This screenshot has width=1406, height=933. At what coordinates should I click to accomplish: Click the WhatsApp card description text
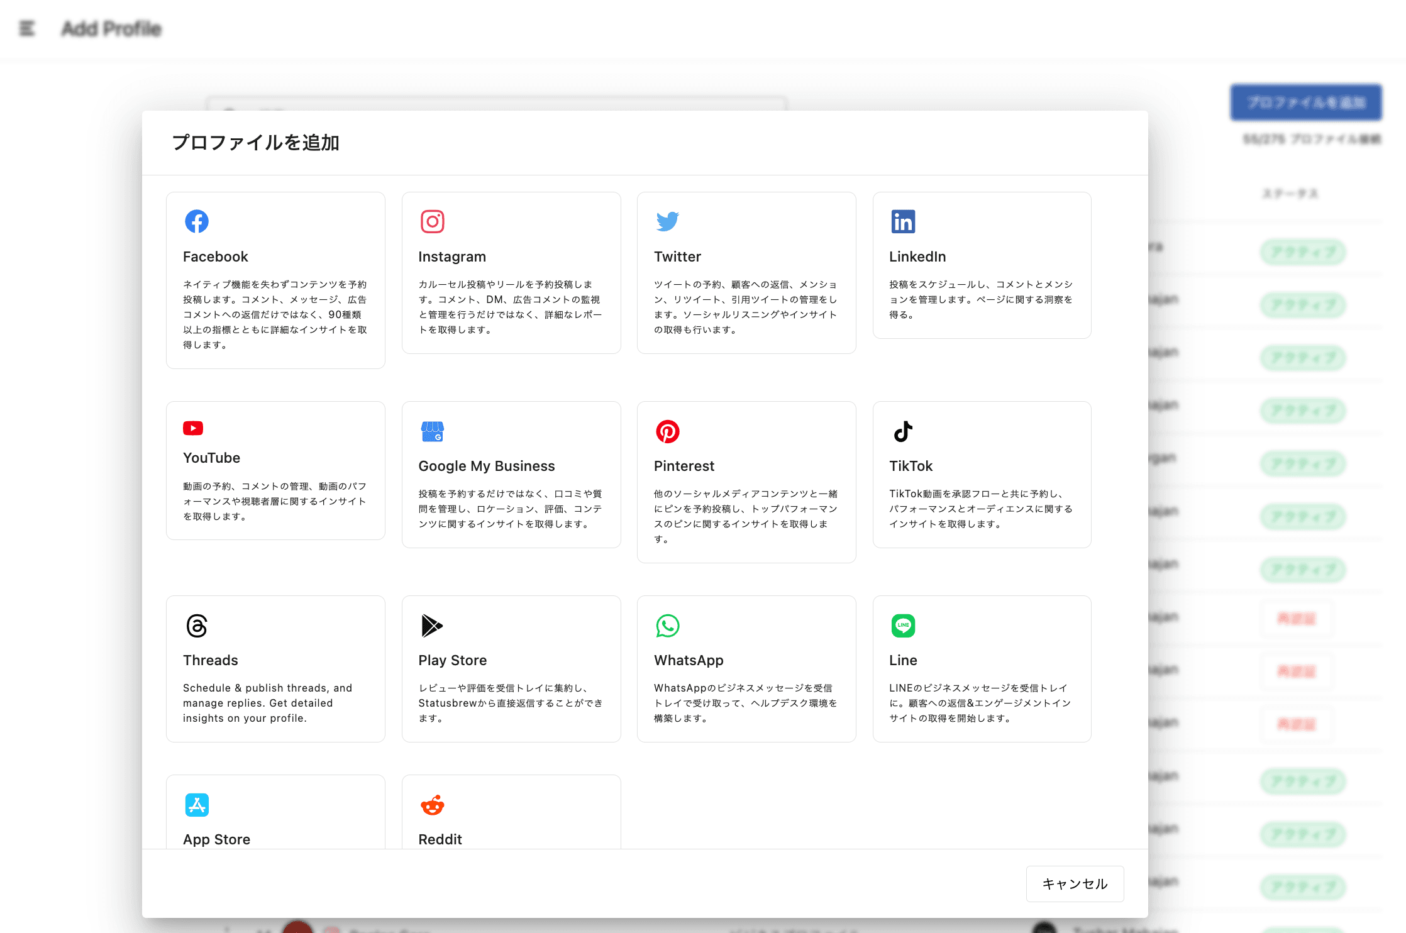click(x=746, y=703)
